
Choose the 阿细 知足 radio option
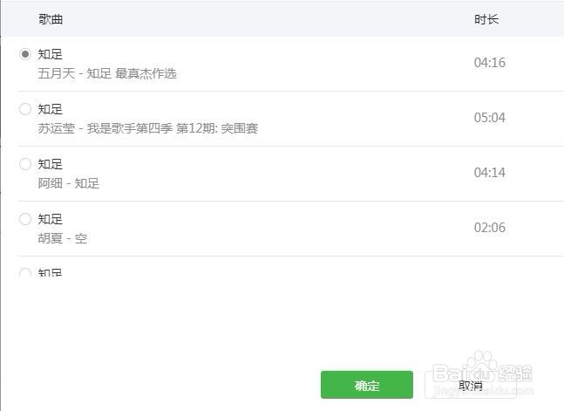(x=25, y=164)
